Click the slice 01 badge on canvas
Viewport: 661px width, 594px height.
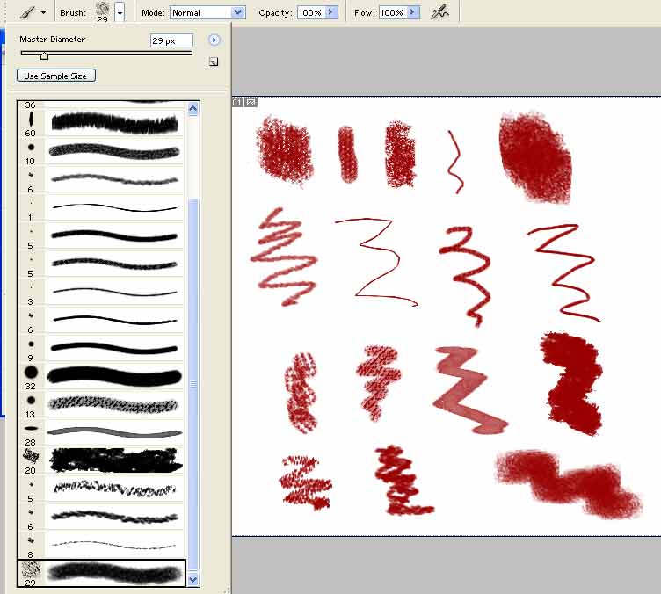coord(237,102)
